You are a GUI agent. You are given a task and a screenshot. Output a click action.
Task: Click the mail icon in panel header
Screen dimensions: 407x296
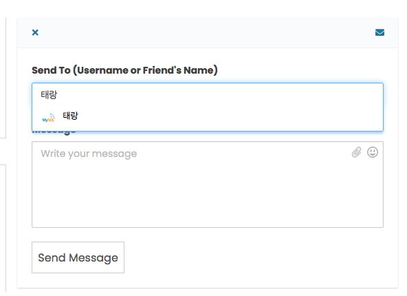pos(379,32)
